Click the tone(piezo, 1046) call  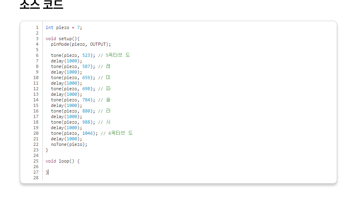tap(74, 133)
